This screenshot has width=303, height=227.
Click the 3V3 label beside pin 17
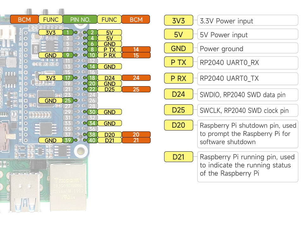(50, 78)
